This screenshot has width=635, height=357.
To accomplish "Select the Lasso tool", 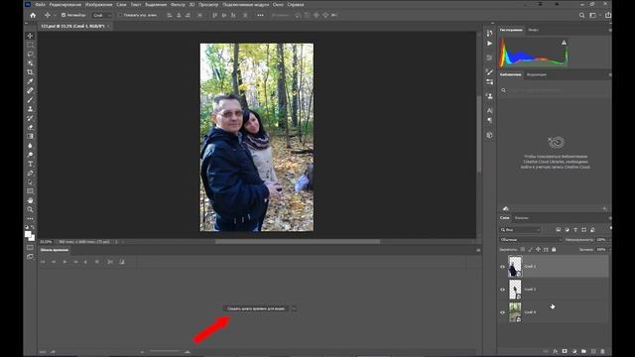I will pos(30,54).
